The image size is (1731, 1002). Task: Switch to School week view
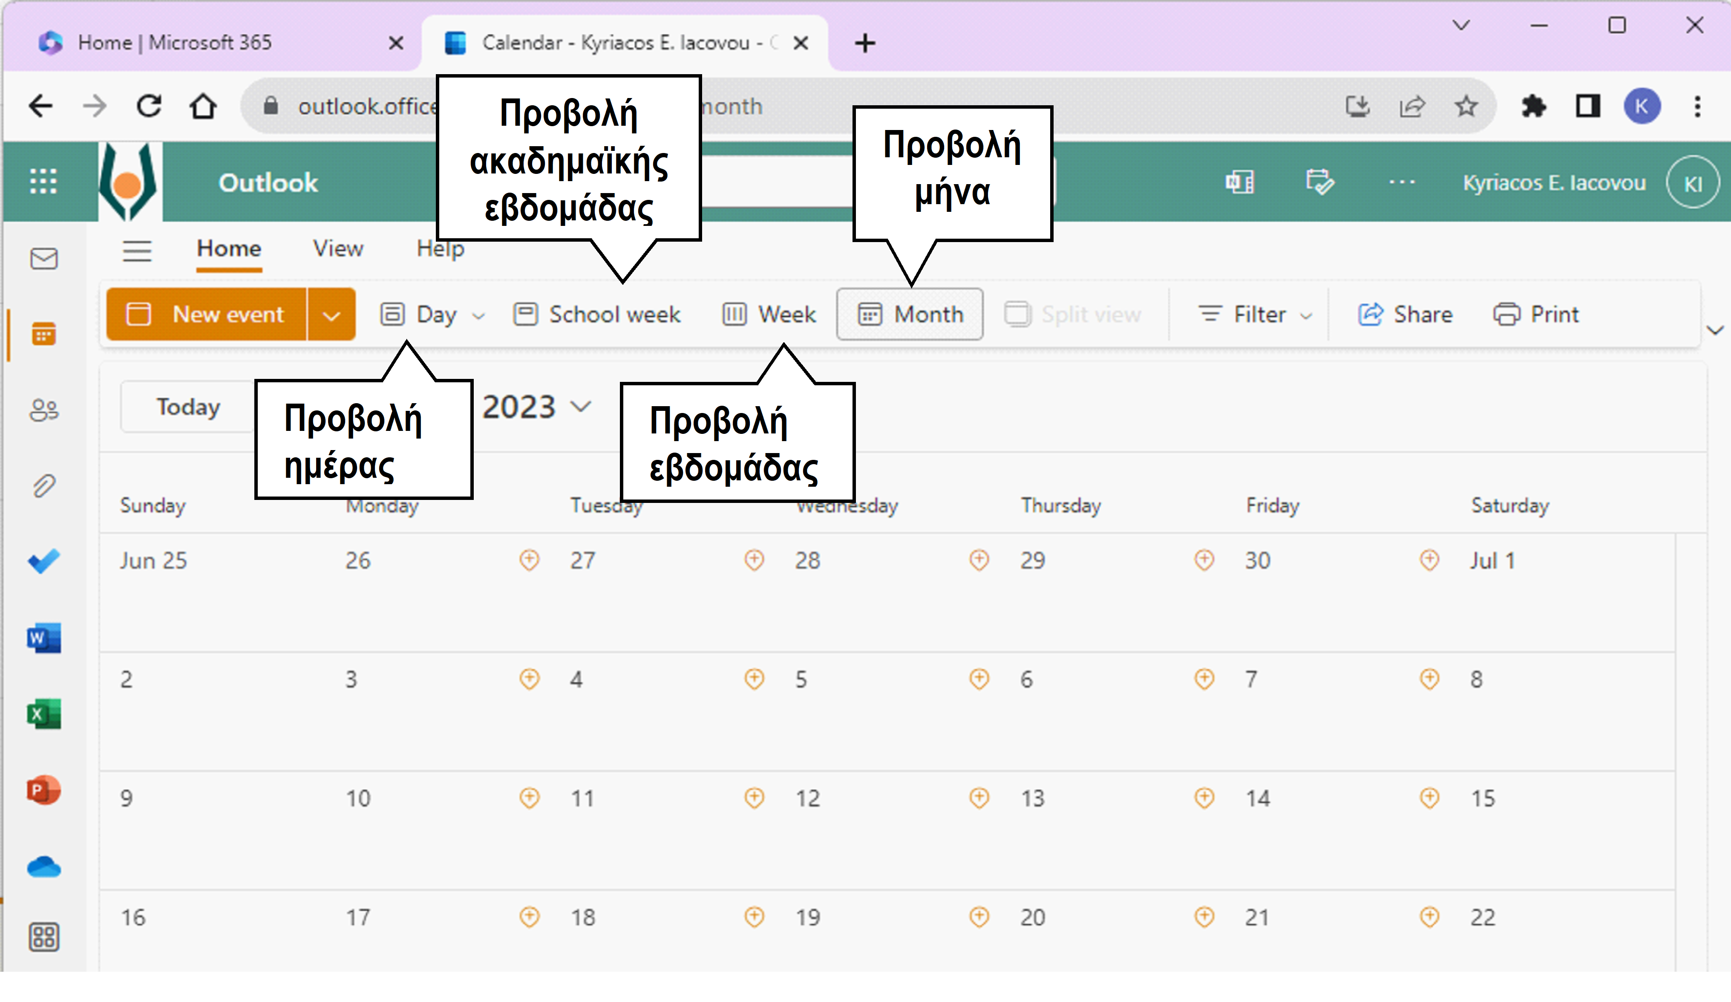pyautogui.click(x=596, y=314)
